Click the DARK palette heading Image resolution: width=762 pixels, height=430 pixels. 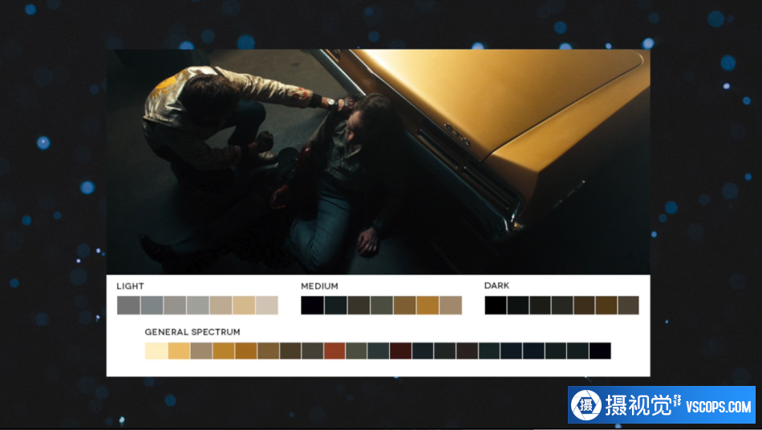click(x=497, y=285)
